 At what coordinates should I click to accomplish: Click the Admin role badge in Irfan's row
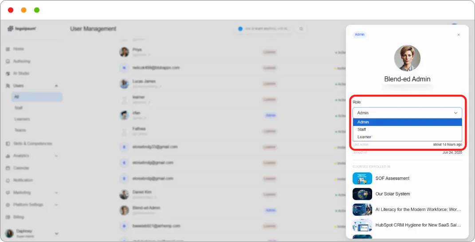click(271, 115)
